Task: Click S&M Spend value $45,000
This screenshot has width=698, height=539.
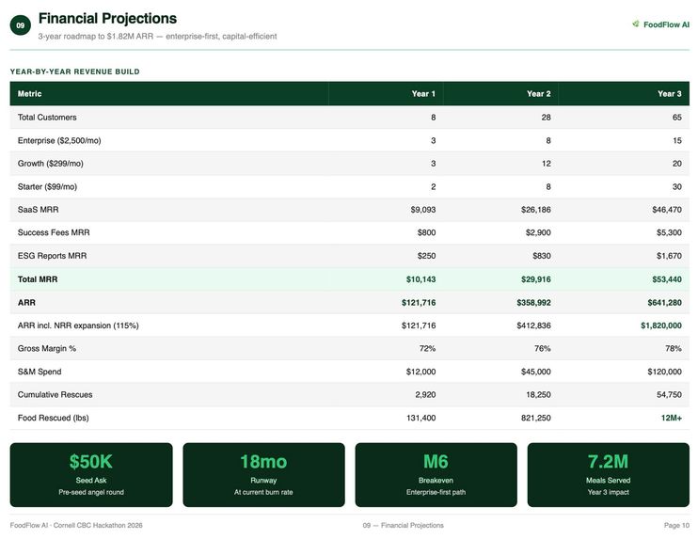Action: tap(536, 372)
